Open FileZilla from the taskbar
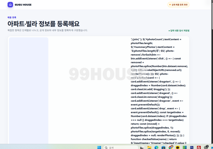 click(199, 147)
